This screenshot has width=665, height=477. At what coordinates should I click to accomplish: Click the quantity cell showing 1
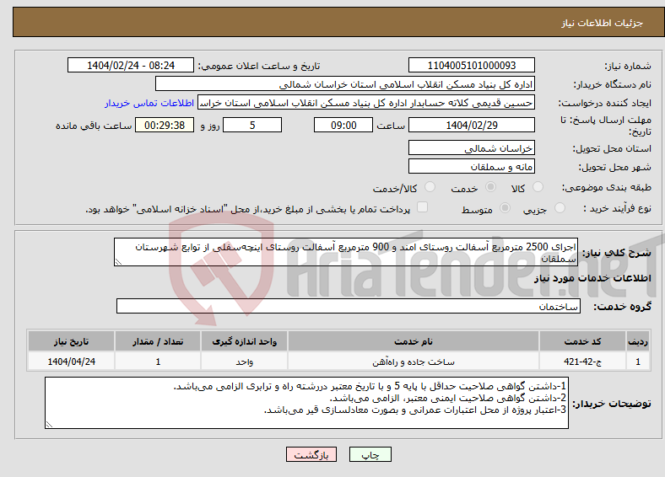(x=157, y=362)
